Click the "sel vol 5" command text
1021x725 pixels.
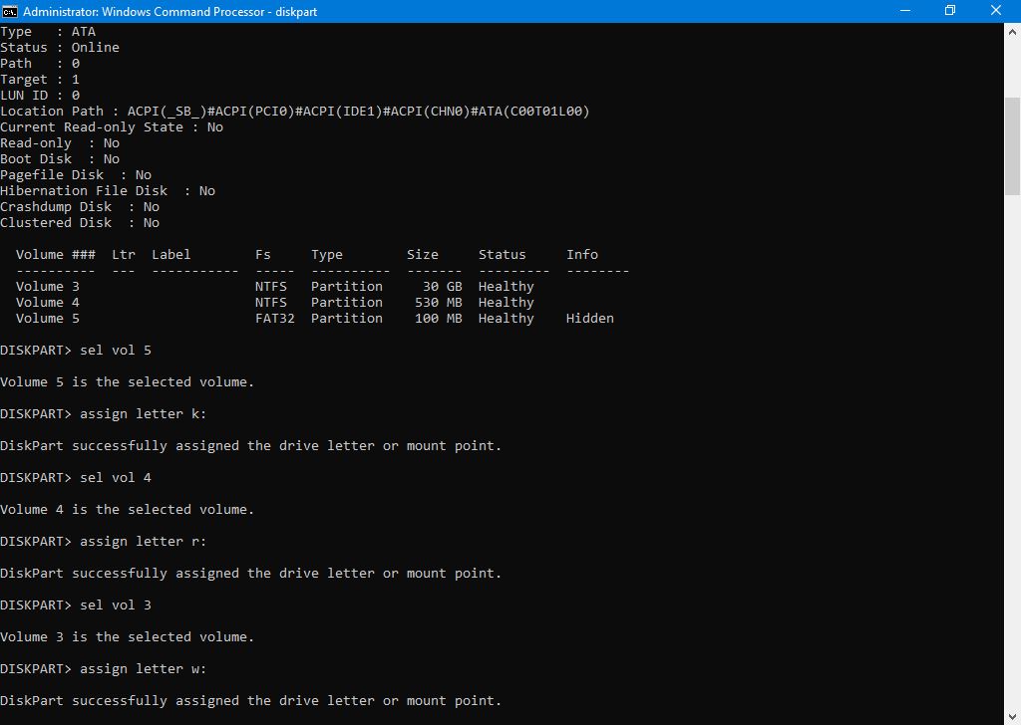click(116, 351)
